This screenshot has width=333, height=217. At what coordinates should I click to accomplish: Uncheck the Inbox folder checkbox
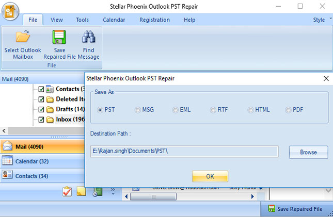41,120
